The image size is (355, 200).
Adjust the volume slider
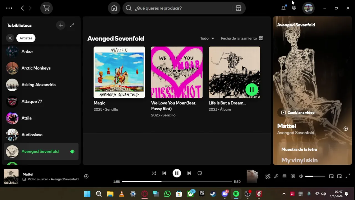(315, 176)
